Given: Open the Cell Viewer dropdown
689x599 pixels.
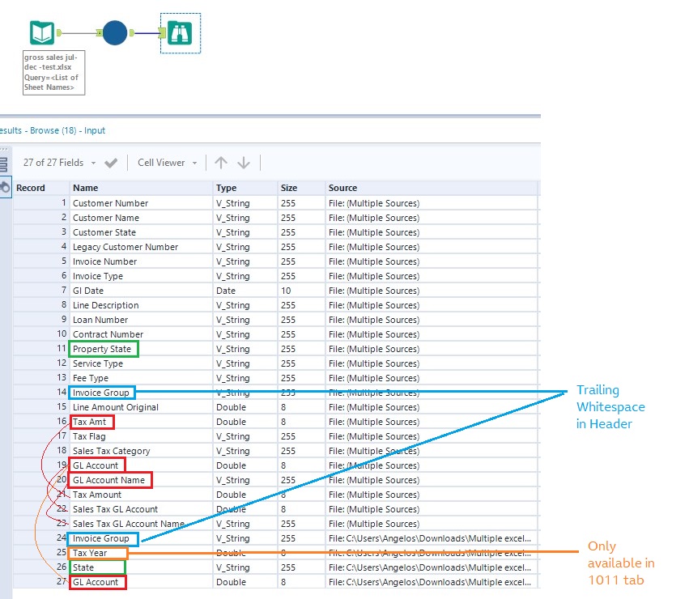Looking at the screenshot, I should 167,163.
